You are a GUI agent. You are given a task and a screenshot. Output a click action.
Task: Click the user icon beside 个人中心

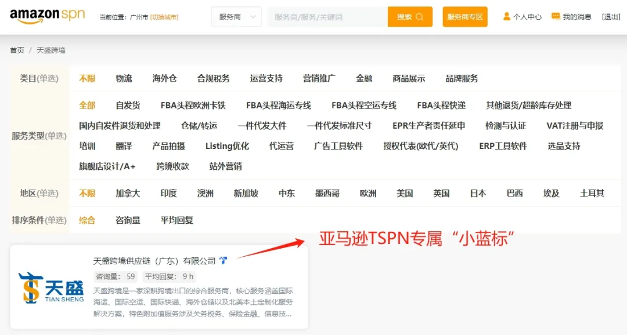point(506,16)
